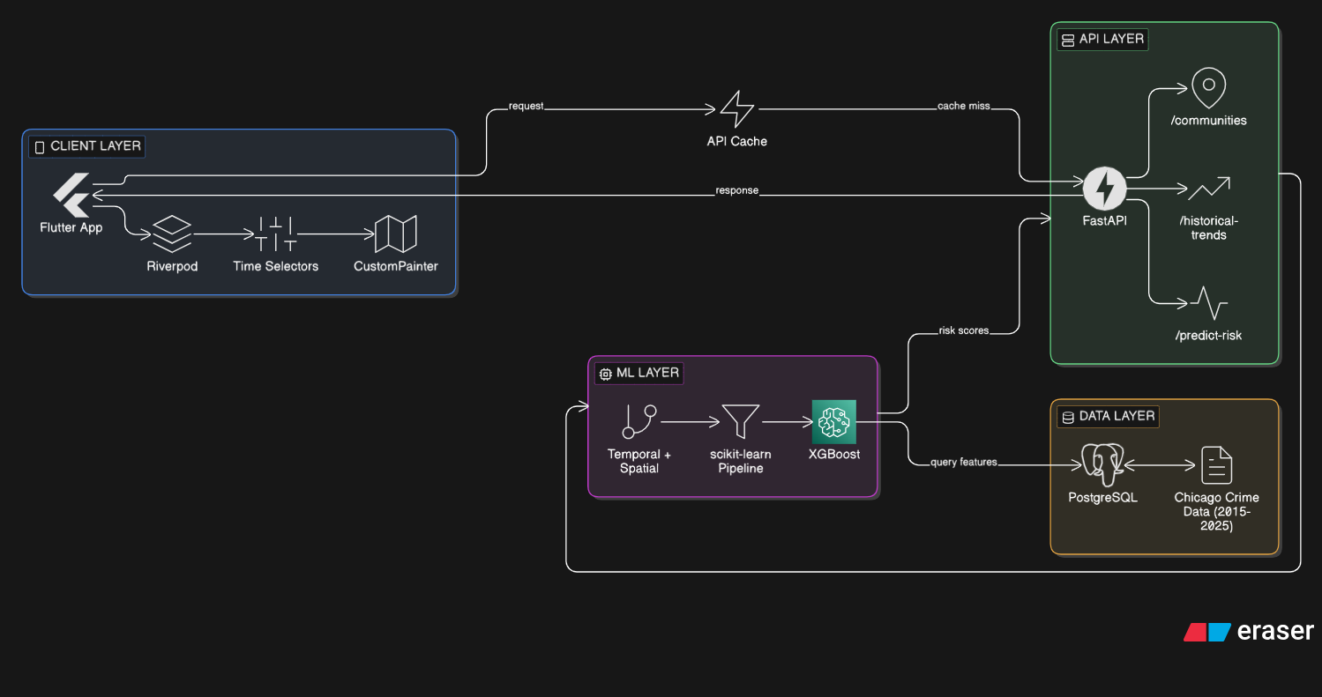Click the PostgreSQL elephant icon
Viewport: 1322px width, 697px height.
point(1102,465)
